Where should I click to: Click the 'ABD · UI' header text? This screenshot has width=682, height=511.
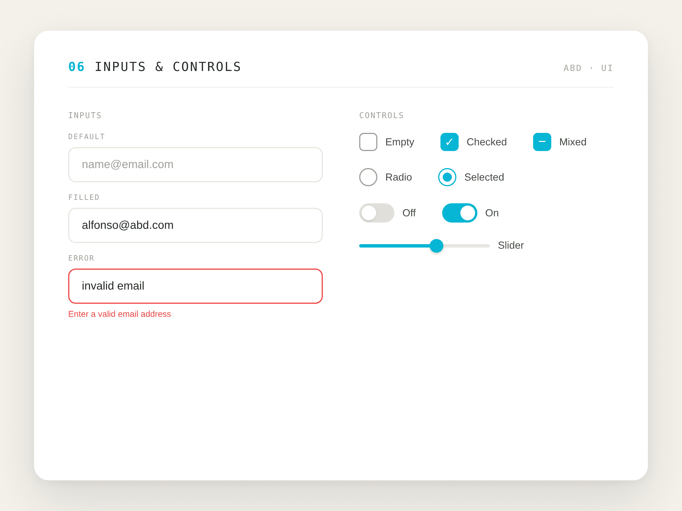click(588, 68)
